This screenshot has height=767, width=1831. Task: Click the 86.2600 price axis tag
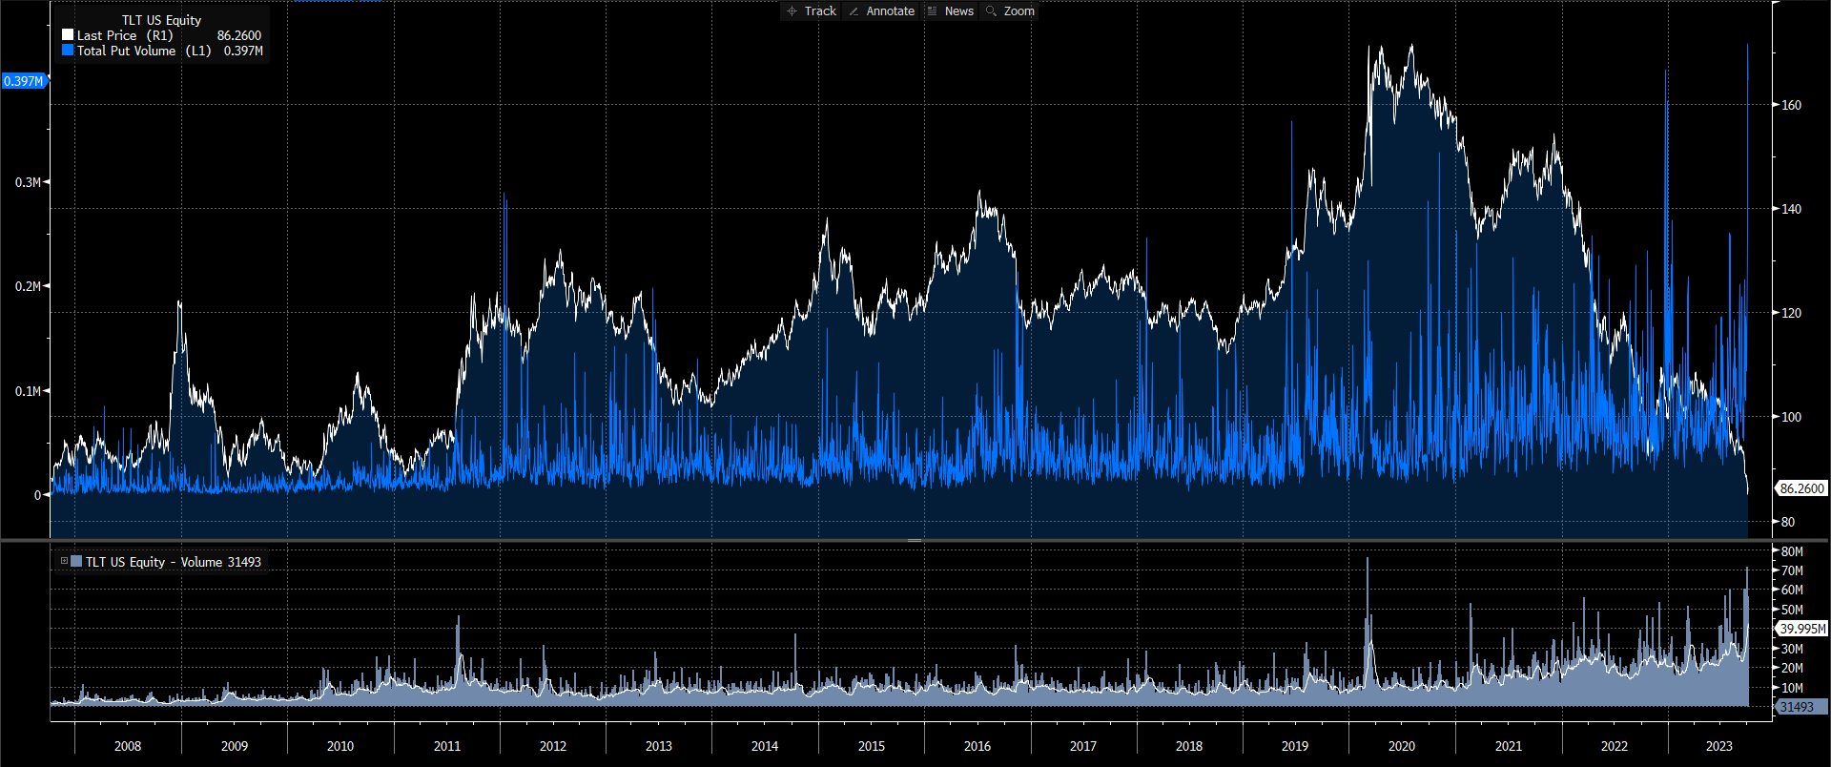(1801, 488)
